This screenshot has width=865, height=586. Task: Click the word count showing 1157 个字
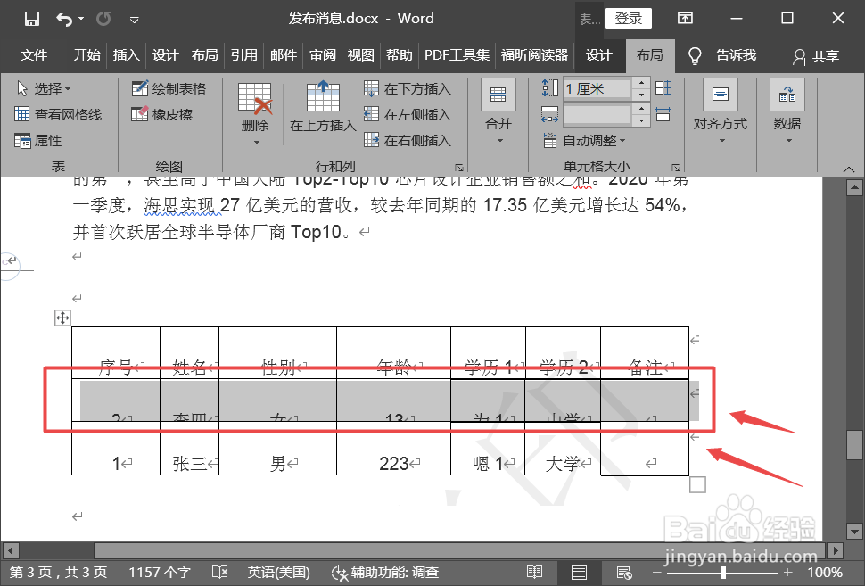[159, 572]
